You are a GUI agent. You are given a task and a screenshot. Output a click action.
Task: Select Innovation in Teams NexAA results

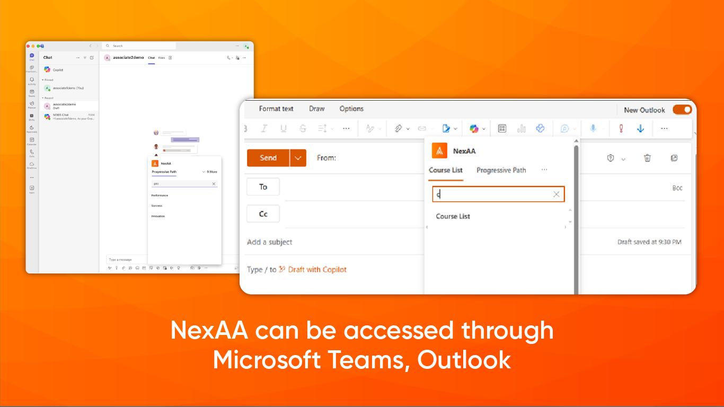158,216
